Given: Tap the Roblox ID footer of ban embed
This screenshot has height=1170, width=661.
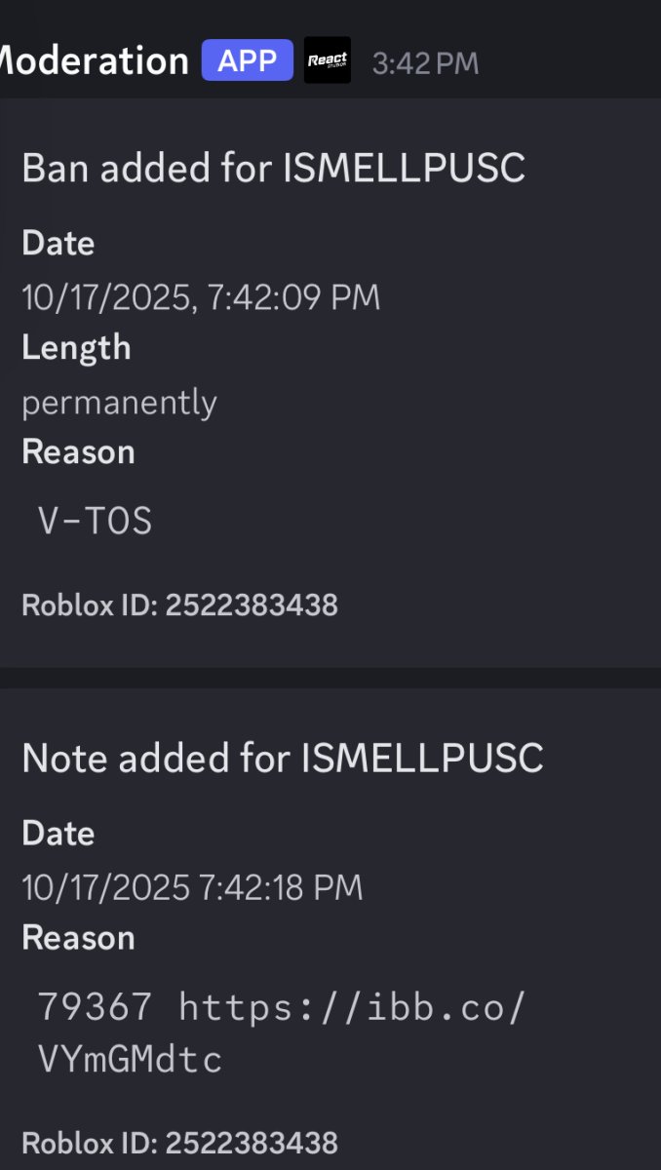Looking at the screenshot, I should pyautogui.click(x=179, y=605).
